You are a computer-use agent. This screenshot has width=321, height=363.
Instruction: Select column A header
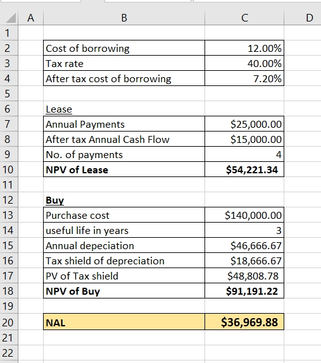click(x=31, y=18)
